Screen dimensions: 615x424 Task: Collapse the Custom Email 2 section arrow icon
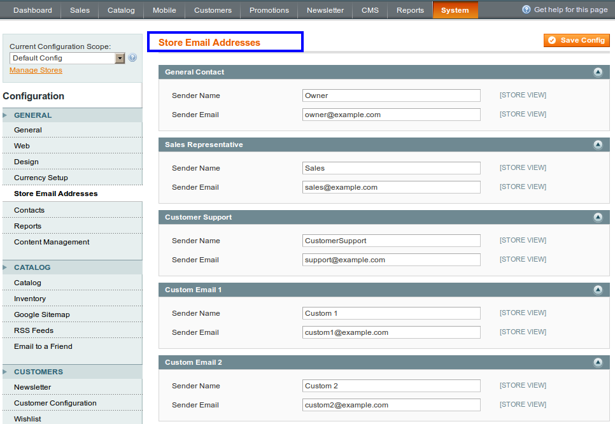pos(598,362)
